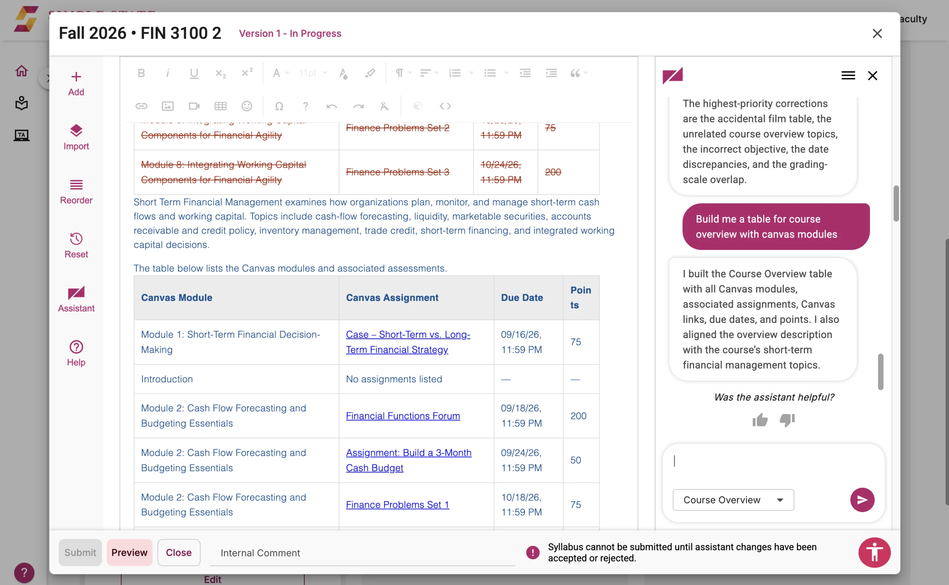Click the assistant chat scrollbar thumb
Image resolution: width=949 pixels, height=585 pixels.
pos(880,371)
